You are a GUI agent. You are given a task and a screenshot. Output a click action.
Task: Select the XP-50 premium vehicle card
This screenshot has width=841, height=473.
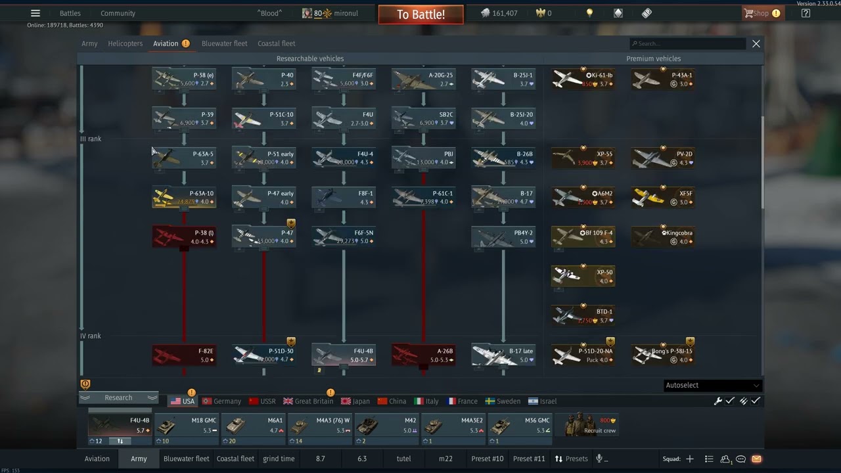coord(583,276)
